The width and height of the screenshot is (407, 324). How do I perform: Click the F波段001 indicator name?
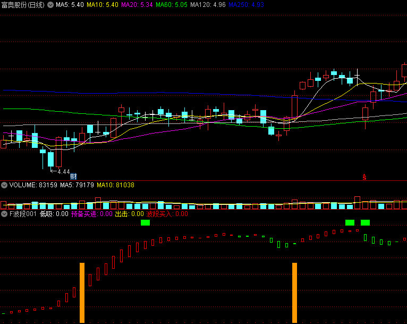[23, 214]
